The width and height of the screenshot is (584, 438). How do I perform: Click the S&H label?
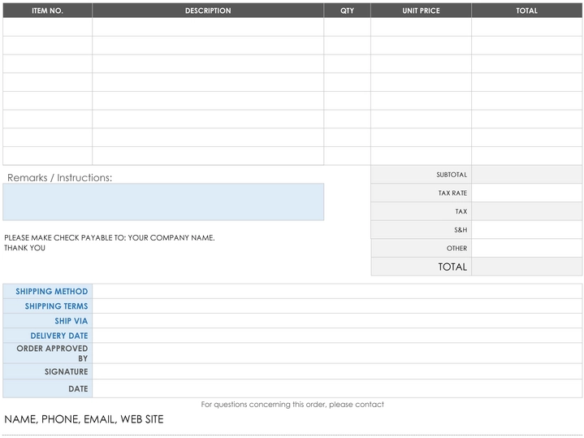[461, 230]
